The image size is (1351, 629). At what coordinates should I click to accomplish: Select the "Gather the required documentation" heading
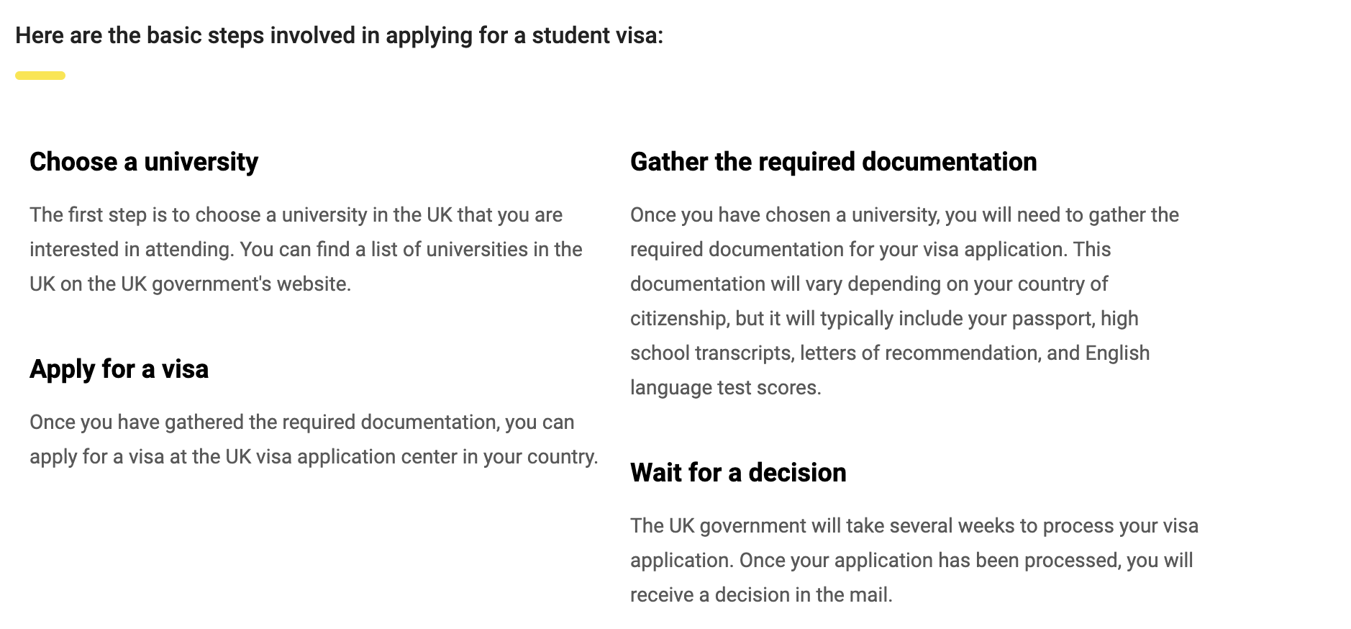pyautogui.click(x=833, y=162)
